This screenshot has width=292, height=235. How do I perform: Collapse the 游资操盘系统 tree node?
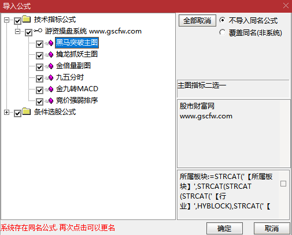click(x=17, y=31)
